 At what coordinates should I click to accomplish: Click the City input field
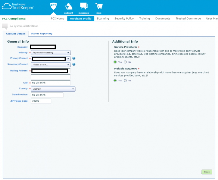(x=51, y=83)
